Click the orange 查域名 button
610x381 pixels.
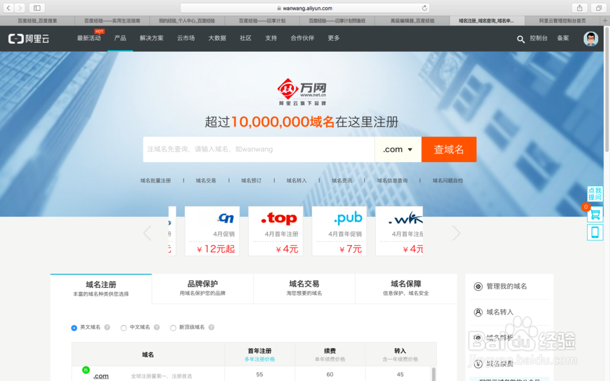pyautogui.click(x=449, y=149)
